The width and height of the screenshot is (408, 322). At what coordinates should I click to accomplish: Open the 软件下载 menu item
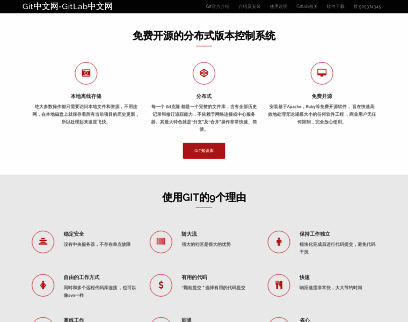(336, 6)
